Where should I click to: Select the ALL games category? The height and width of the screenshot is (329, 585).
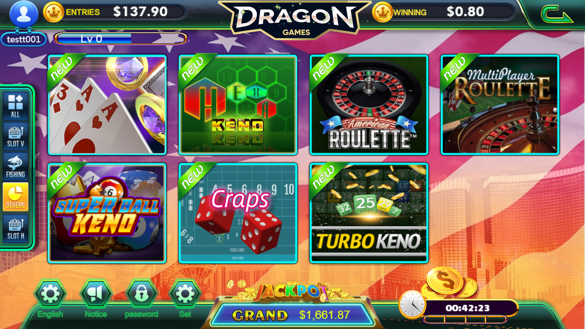(15, 106)
